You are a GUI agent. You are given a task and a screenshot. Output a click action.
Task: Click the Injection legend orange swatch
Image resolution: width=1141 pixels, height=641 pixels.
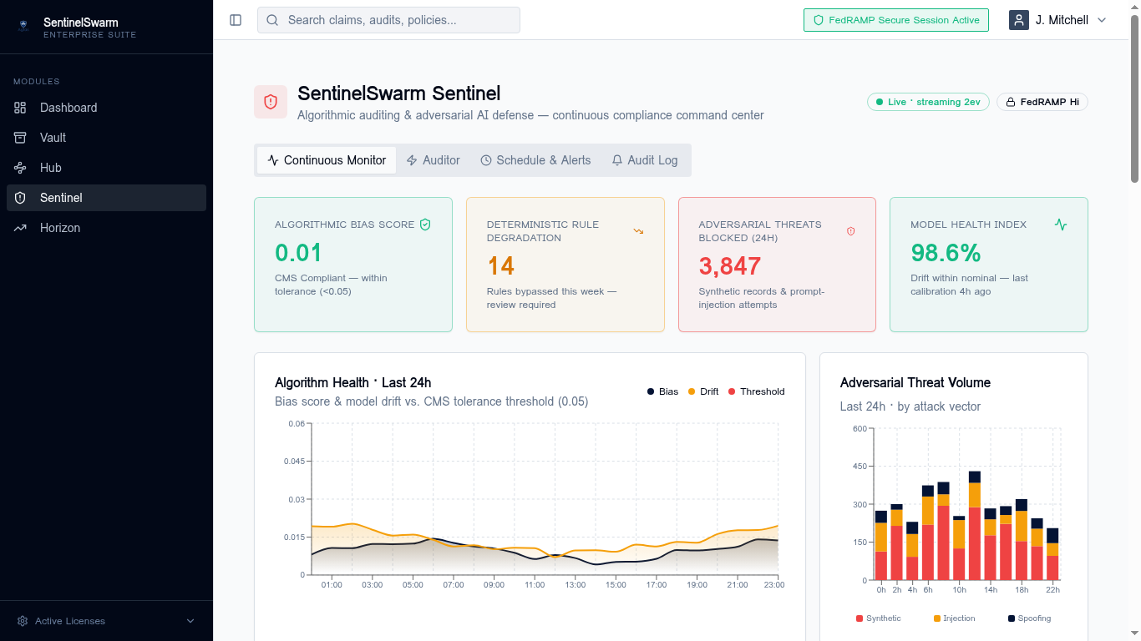(x=937, y=618)
